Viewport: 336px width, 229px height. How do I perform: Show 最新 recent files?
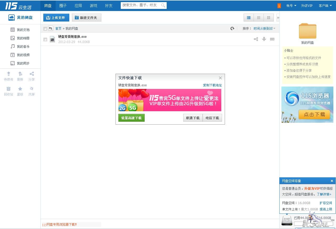(20, 76)
